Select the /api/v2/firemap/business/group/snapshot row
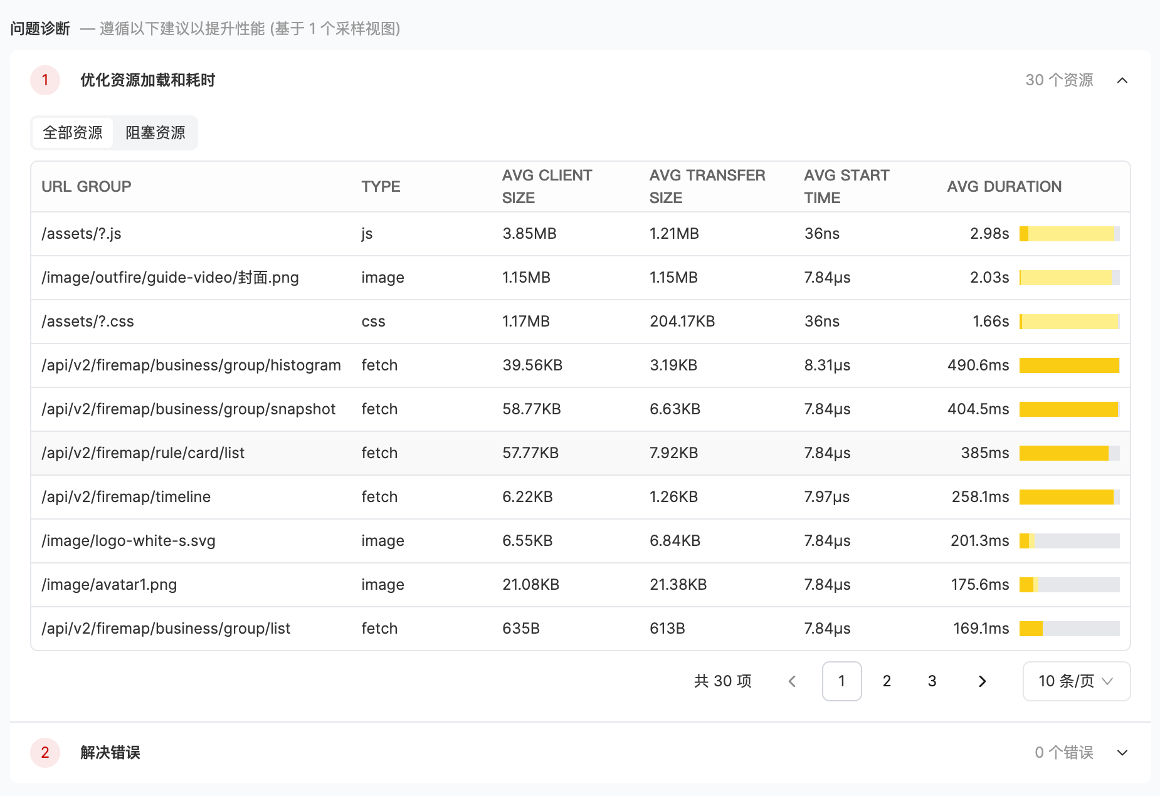1160x796 pixels. (x=581, y=409)
